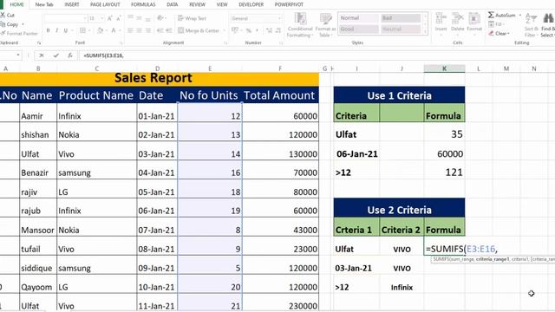The image size is (555, 312).
Task: Click Middle Align icon
Action: pos(139,17)
